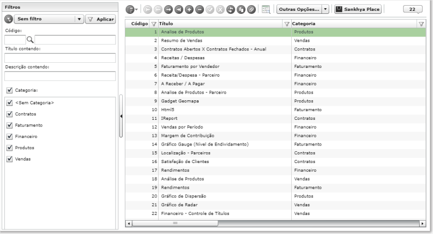Add a new record with plus icon

click(189, 10)
